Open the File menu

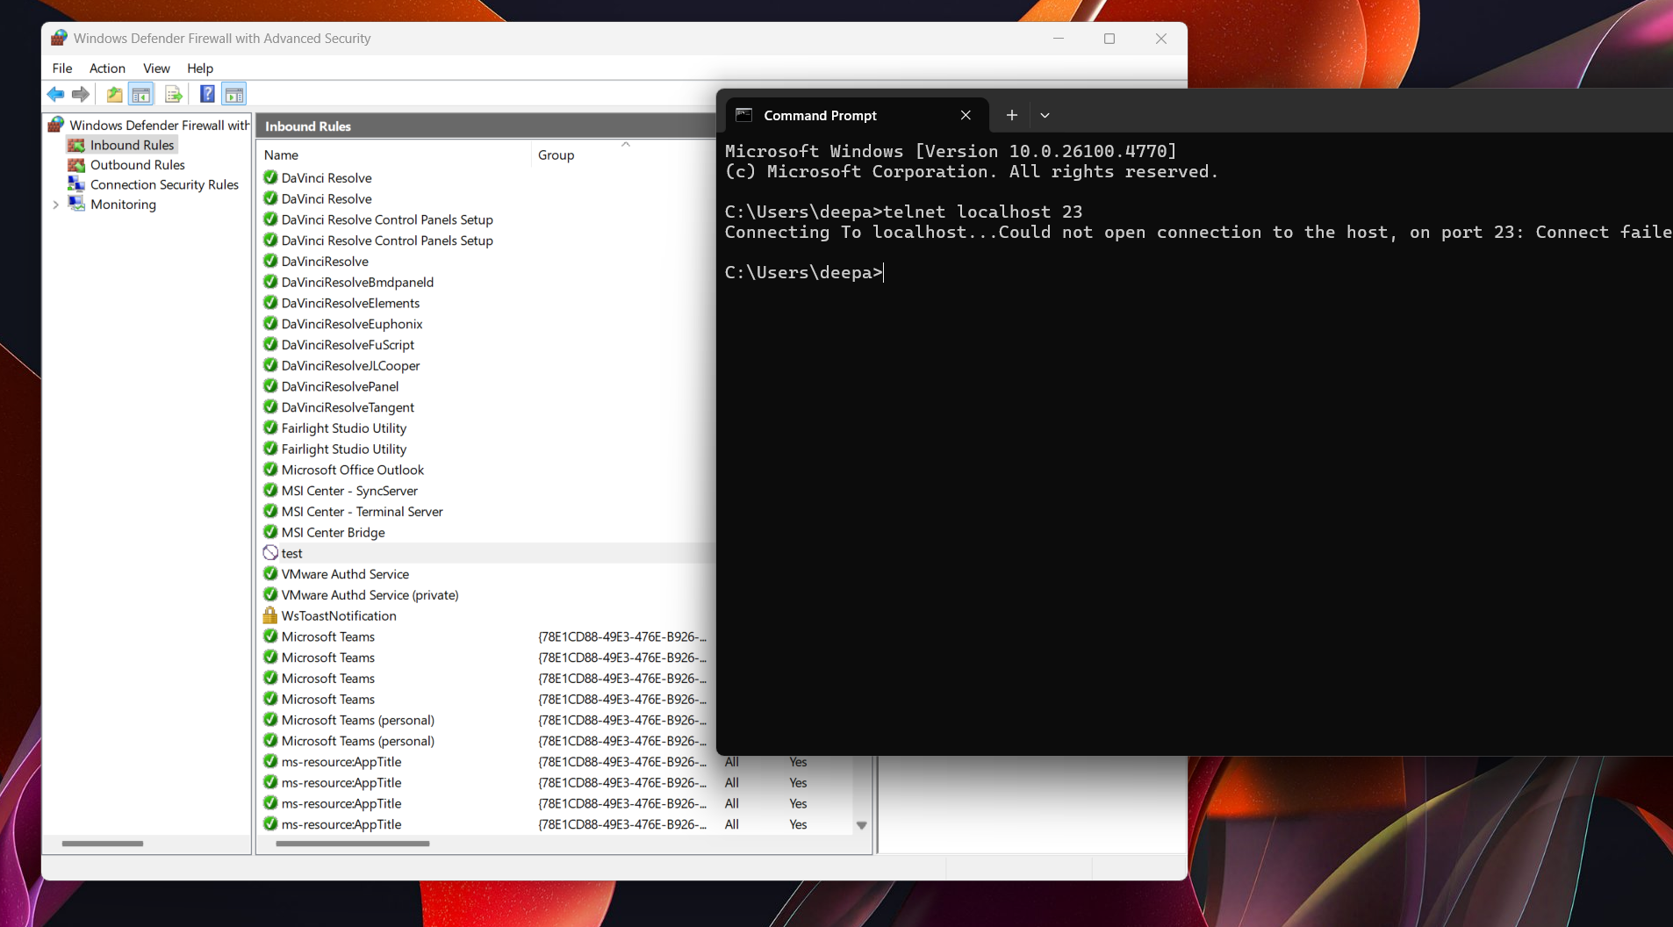[x=62, y=68]
